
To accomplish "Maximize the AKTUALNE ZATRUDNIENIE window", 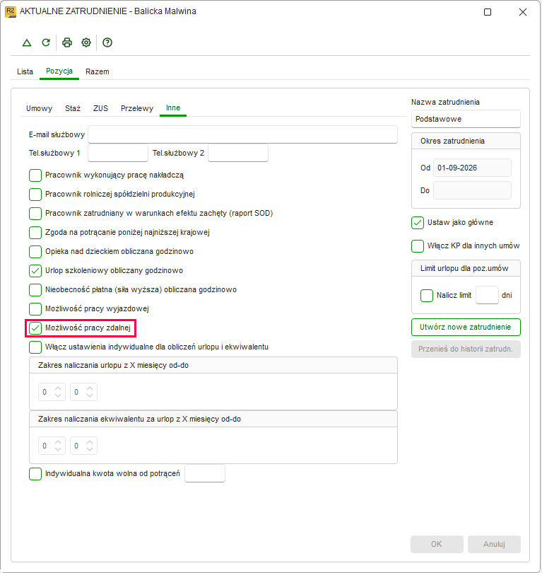I will [x=488, y=12].
